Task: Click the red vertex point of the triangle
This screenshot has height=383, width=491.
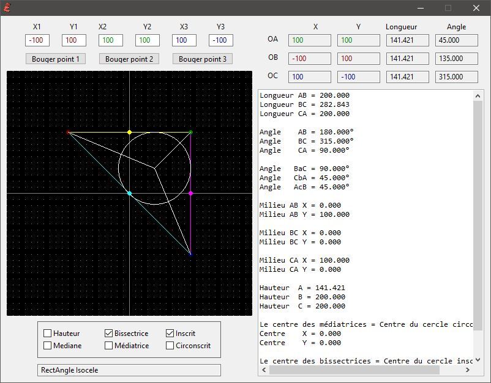Action: (68, 132)
